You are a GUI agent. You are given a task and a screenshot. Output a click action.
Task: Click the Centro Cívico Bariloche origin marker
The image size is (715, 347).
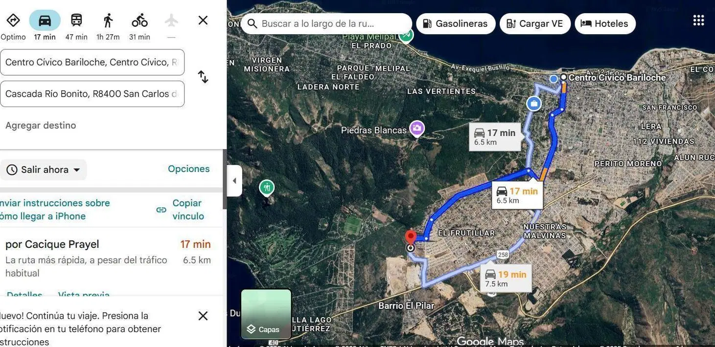click(x=564, y=77)
